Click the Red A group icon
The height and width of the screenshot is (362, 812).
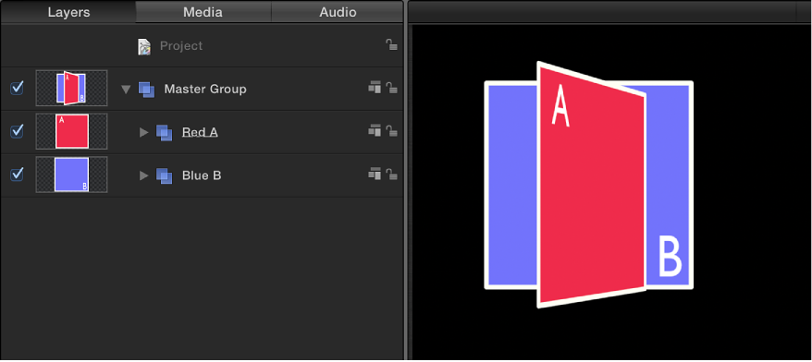[165, 133]
